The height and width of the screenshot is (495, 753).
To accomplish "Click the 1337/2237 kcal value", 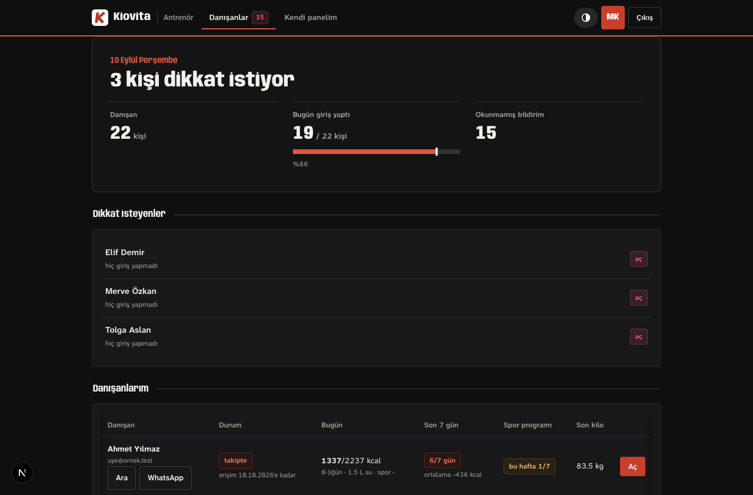I will click(351, 461).
